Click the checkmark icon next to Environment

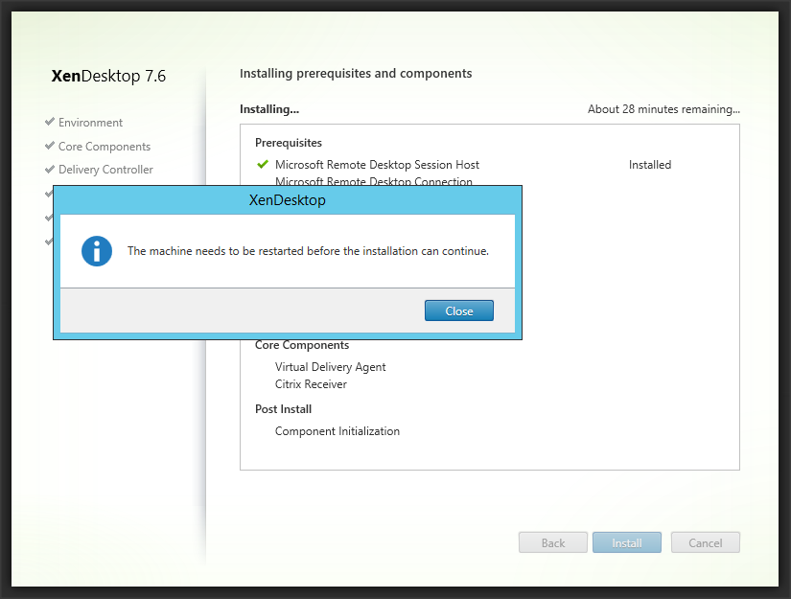pyautogui.click(x=49, y=123)
